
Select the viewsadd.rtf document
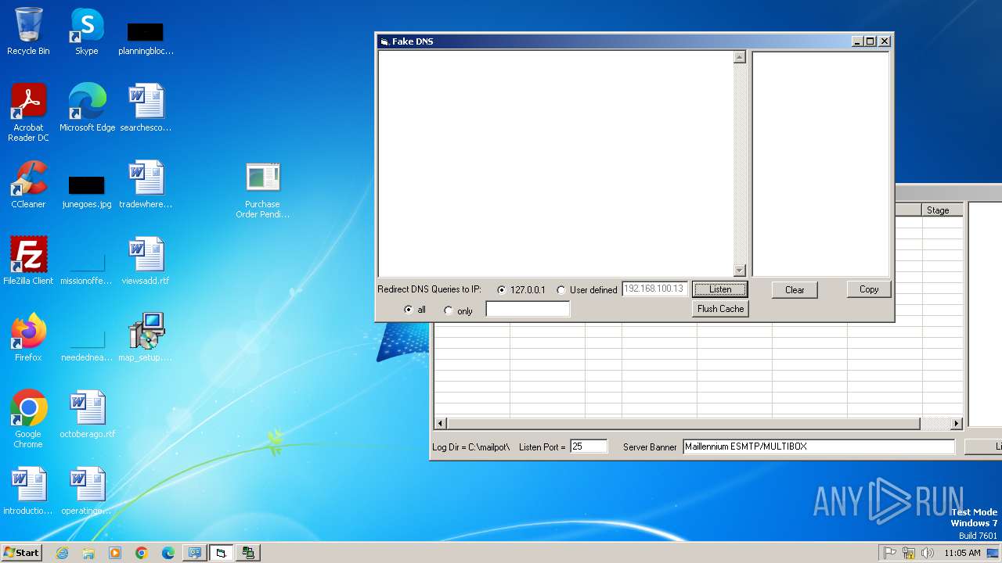[146, 261]
